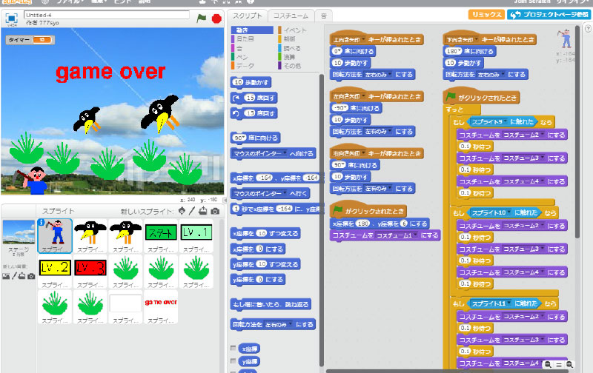Paint a new backdrop
Viewport: 593px width, 373px height.
click(14, 276)
